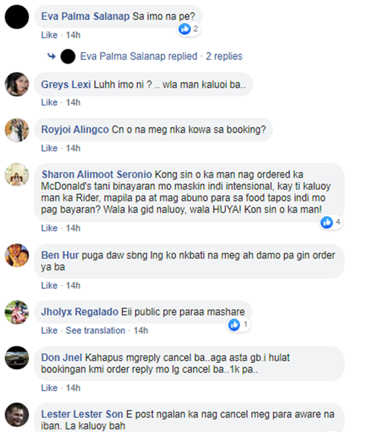This screenshot has width=368, height=432.
Task: Click the reply arrow icon under Eva's comment
Action: click(52, 57)
